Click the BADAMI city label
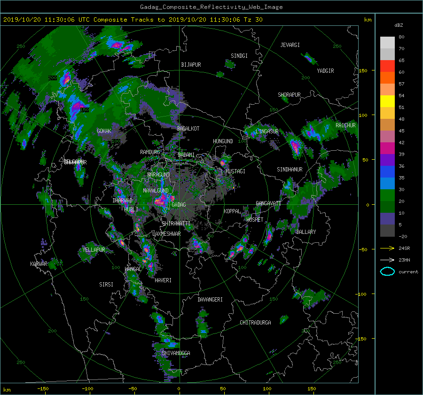The height and width of the screenshot is (395, 423). (186, 155)
